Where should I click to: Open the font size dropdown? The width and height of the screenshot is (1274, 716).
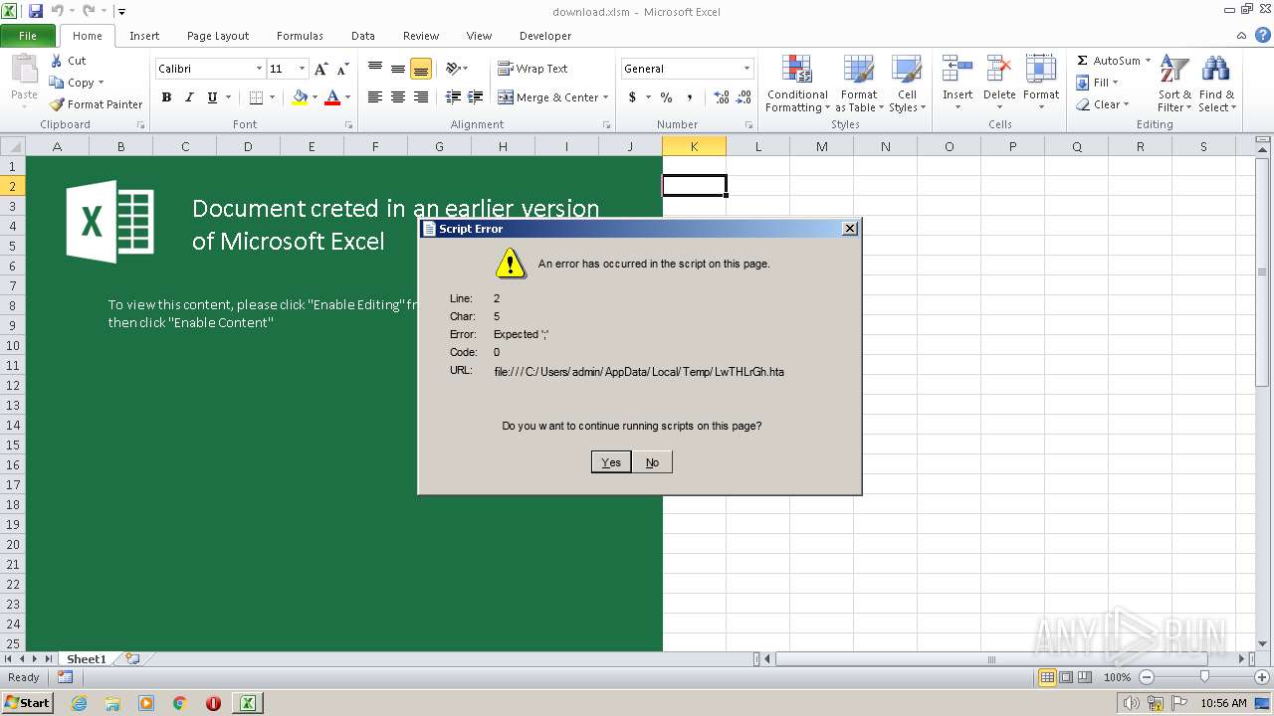pos(302,69)
